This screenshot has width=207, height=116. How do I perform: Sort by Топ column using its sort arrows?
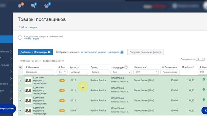[59, 67]
